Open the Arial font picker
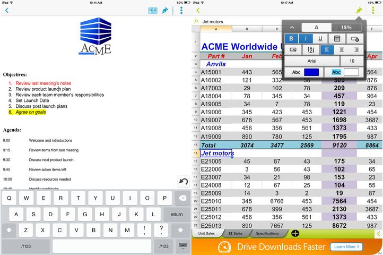383x255 pixels. coord(312,61)
